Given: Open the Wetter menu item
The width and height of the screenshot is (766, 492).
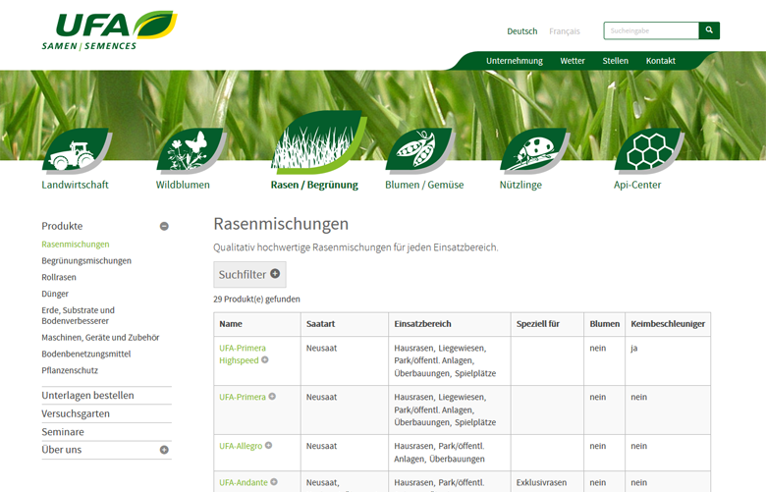Looking at the screenshot, I should [x=573, y=61].
